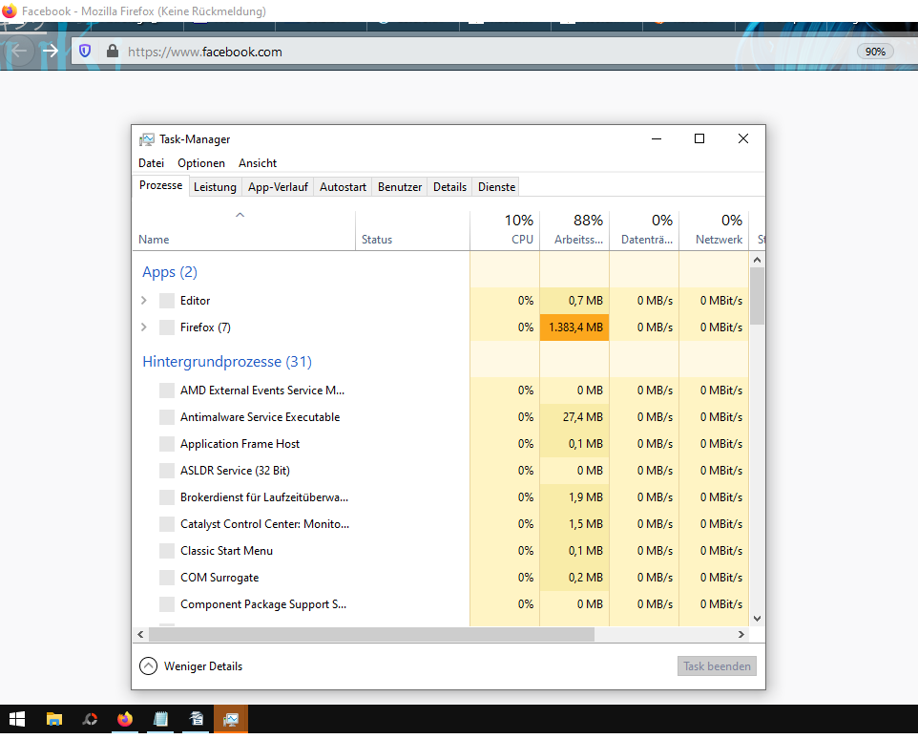Click the browser forward arrow
The image size is (918, 739).
tap(51, 52)
